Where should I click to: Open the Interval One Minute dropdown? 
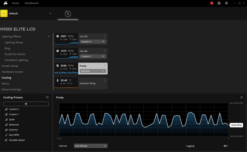click(90, 146)
